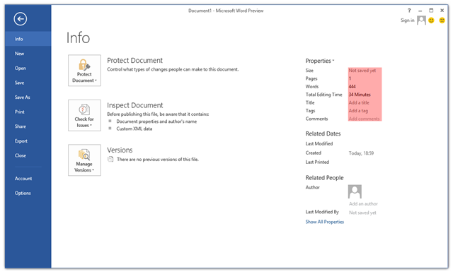Click 'Today, 18:59' created date
This screenshot has height=274, width=453.
(361, 153)
